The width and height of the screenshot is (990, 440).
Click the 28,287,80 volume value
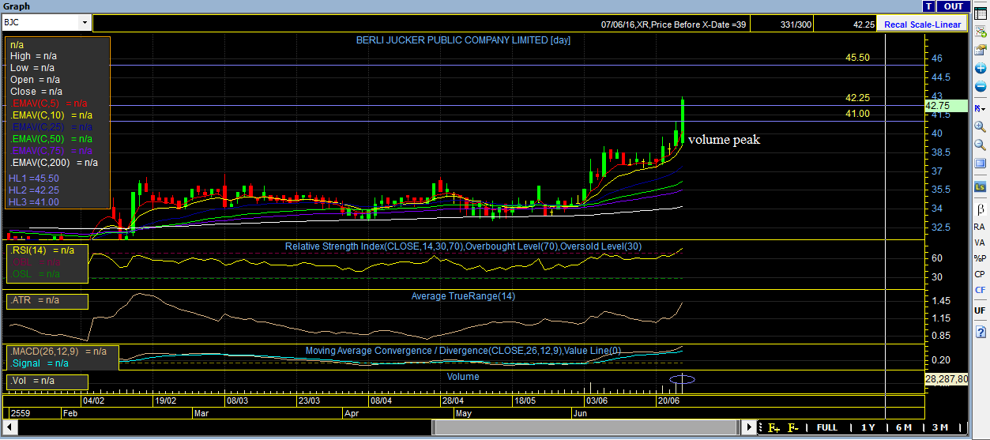point(947,379)
